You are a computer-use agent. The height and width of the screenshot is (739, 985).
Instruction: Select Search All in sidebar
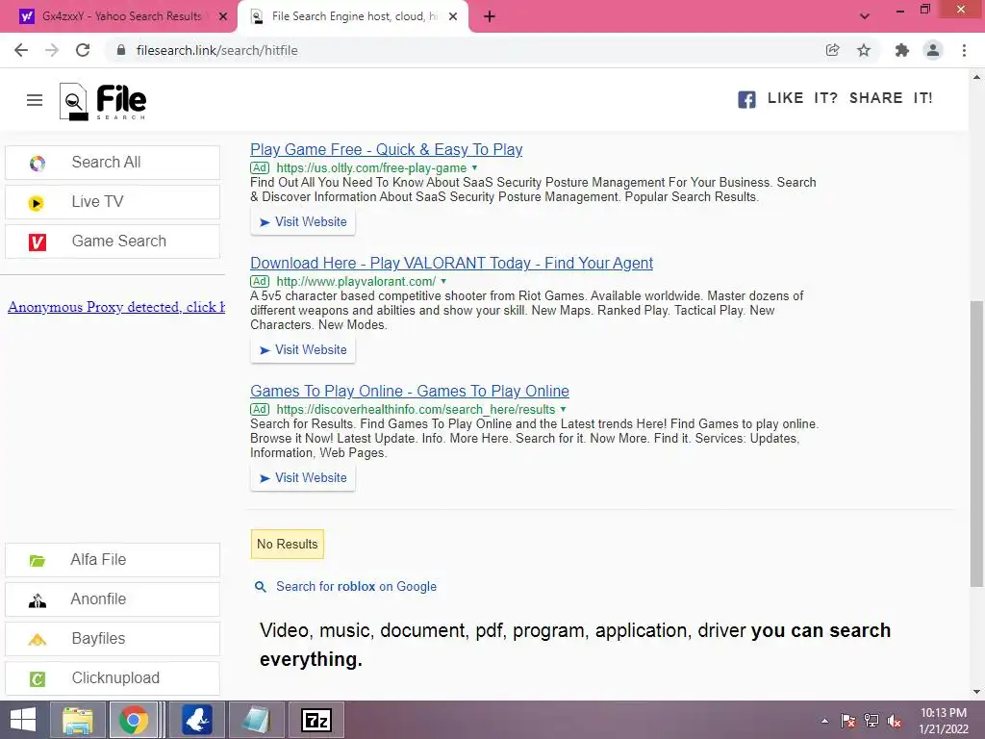click(113, 162)
